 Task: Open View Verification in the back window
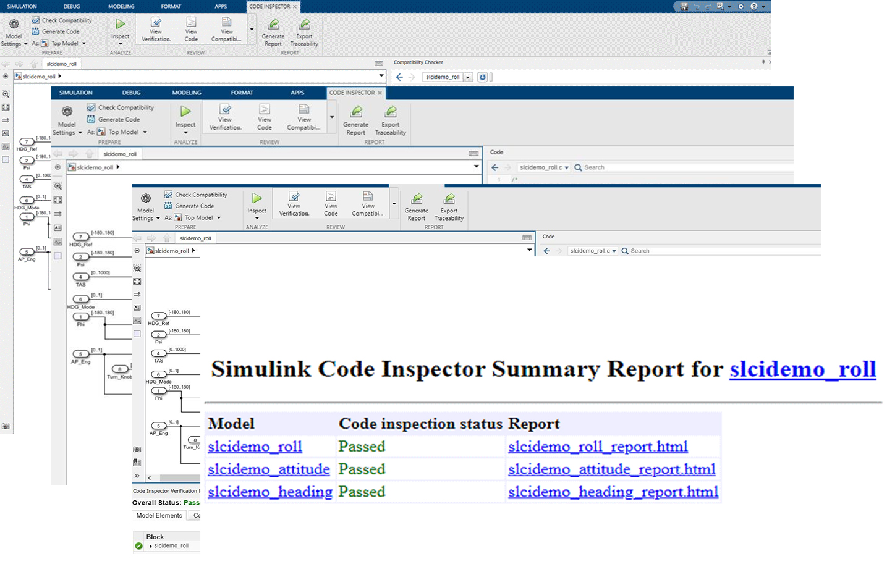tap(156, 30)
